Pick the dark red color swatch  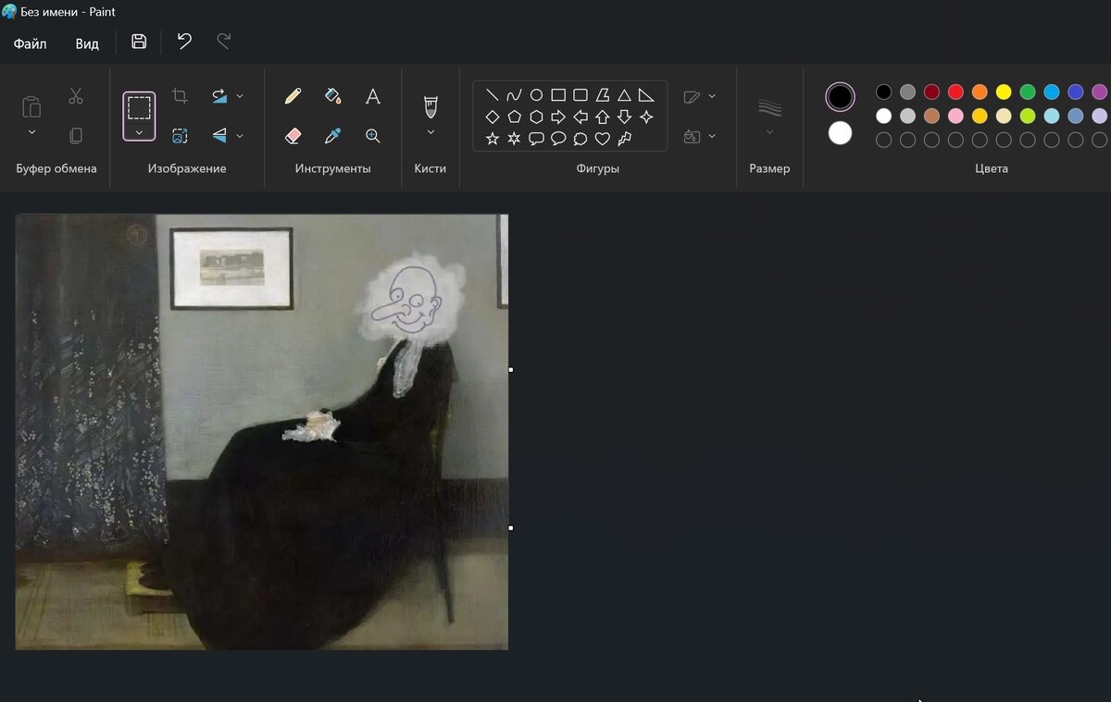coord(931,92)
